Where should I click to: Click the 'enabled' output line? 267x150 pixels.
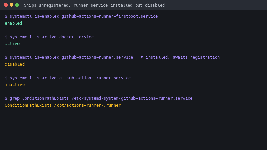(13, 23)
